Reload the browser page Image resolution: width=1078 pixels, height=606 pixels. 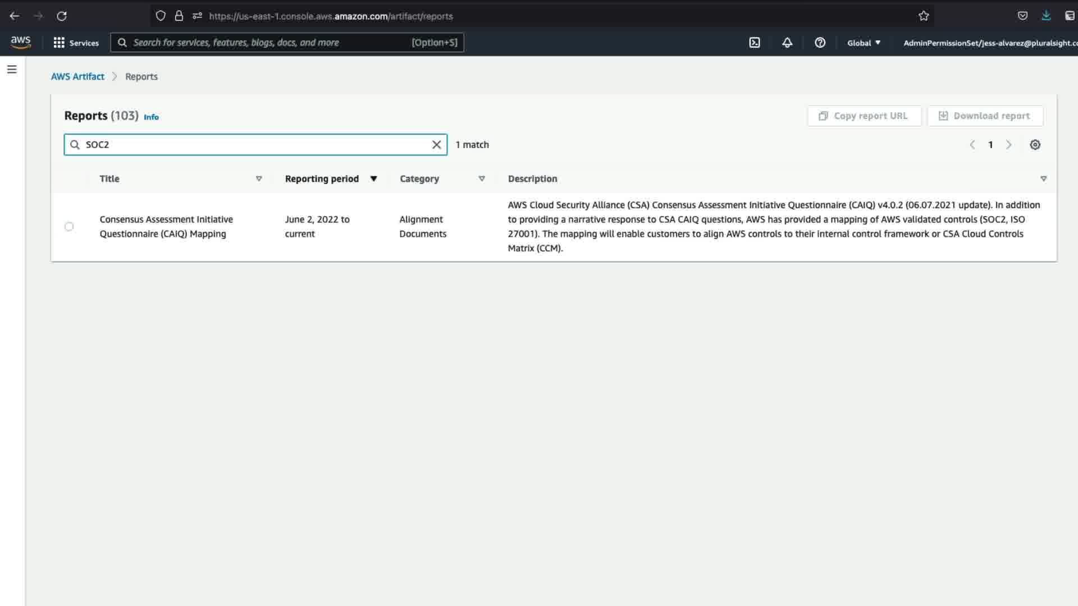tap(62, 16)
